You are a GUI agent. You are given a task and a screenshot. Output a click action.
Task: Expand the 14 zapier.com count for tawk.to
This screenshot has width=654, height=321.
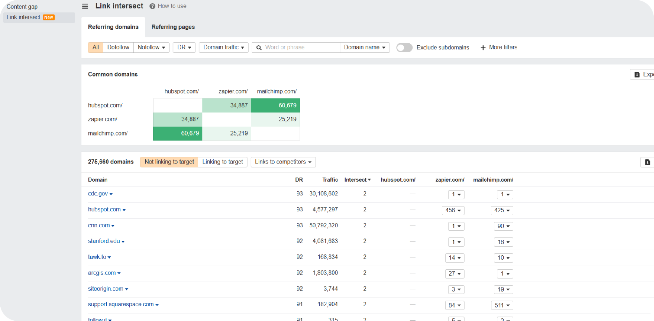point(454,258)
